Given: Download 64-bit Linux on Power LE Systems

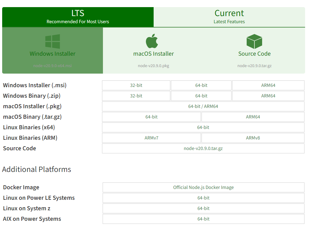Looking at the screenshot, I should point(203,198).
